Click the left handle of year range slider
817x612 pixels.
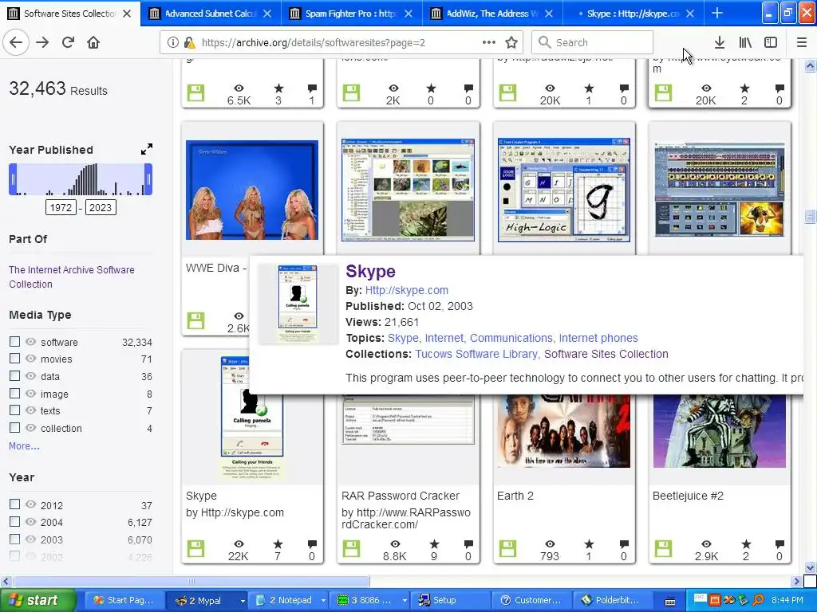pyautogui.click(x=13, y=179)
